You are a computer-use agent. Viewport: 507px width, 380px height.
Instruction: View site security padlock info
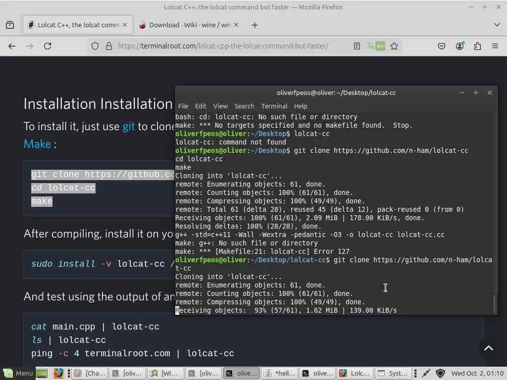(109, 46)
